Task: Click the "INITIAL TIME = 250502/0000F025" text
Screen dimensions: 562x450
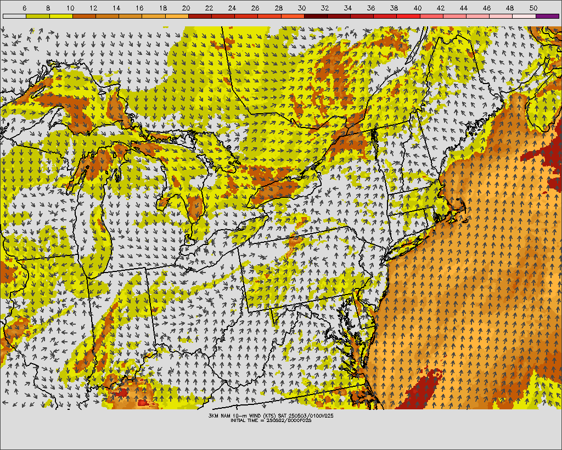Action: pos(271,420)
